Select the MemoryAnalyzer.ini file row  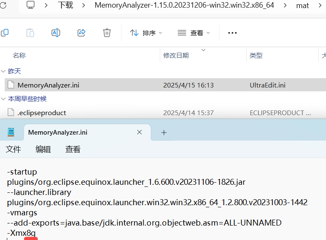click(x=165, y=85)
